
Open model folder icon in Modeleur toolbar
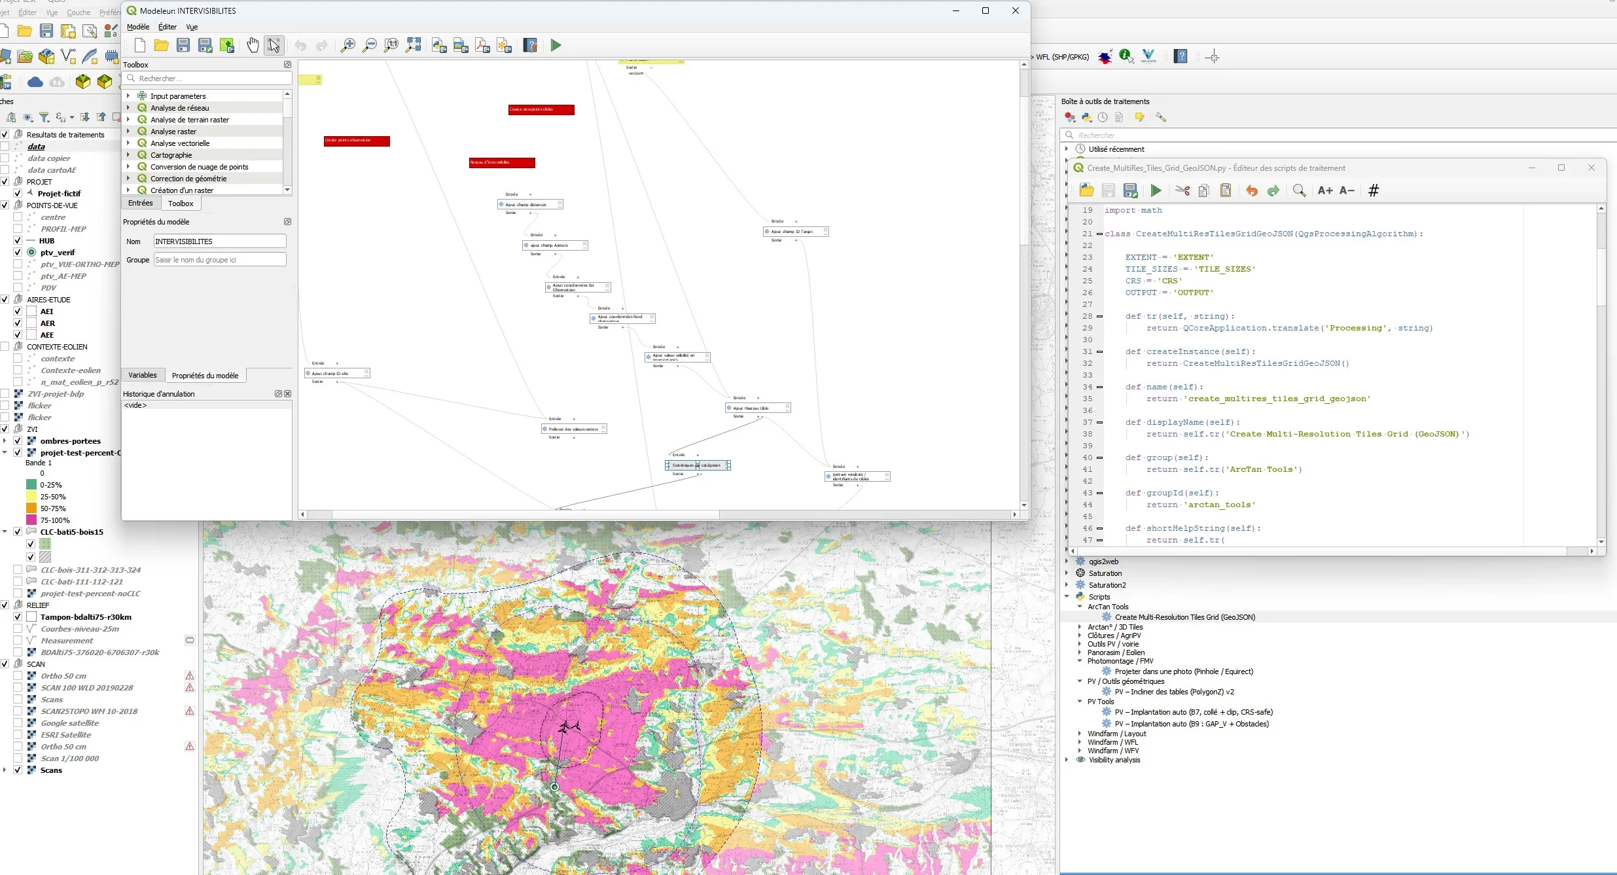pyautogui.click(x=161, y=45)
